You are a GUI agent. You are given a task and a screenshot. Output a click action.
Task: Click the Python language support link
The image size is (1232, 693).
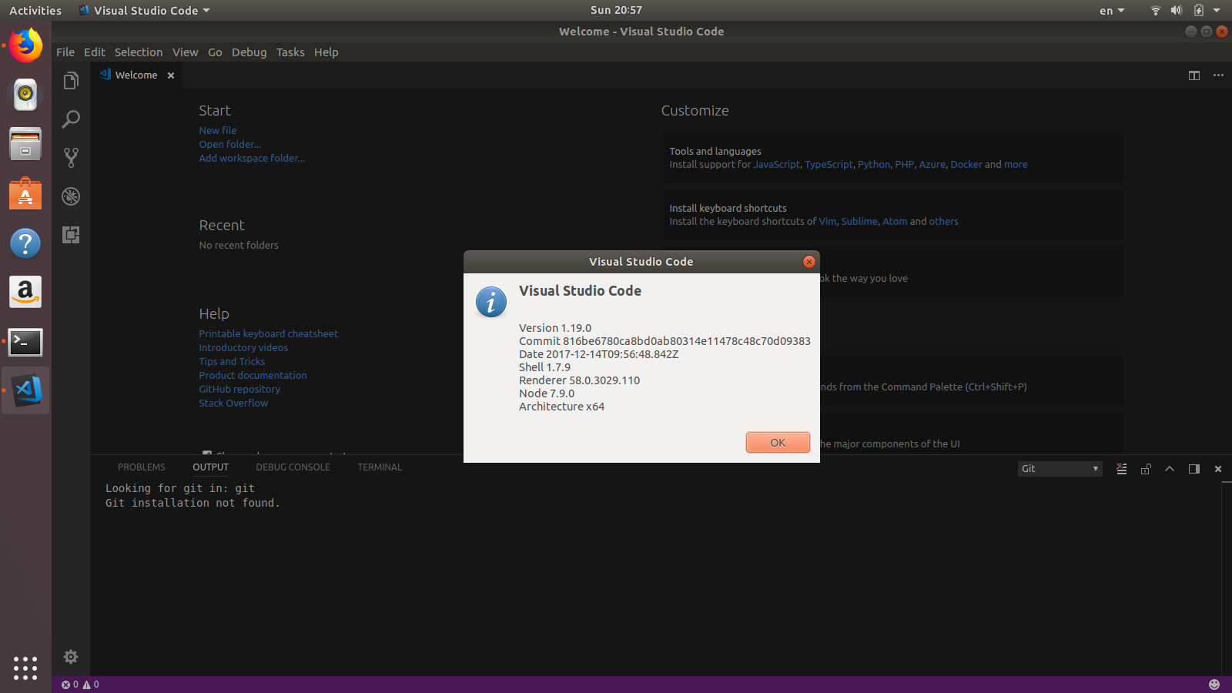(874, 165)
